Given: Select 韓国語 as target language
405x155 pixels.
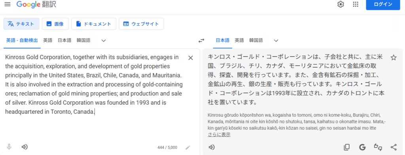Looking at the screenshot, I should coord(256,40).
